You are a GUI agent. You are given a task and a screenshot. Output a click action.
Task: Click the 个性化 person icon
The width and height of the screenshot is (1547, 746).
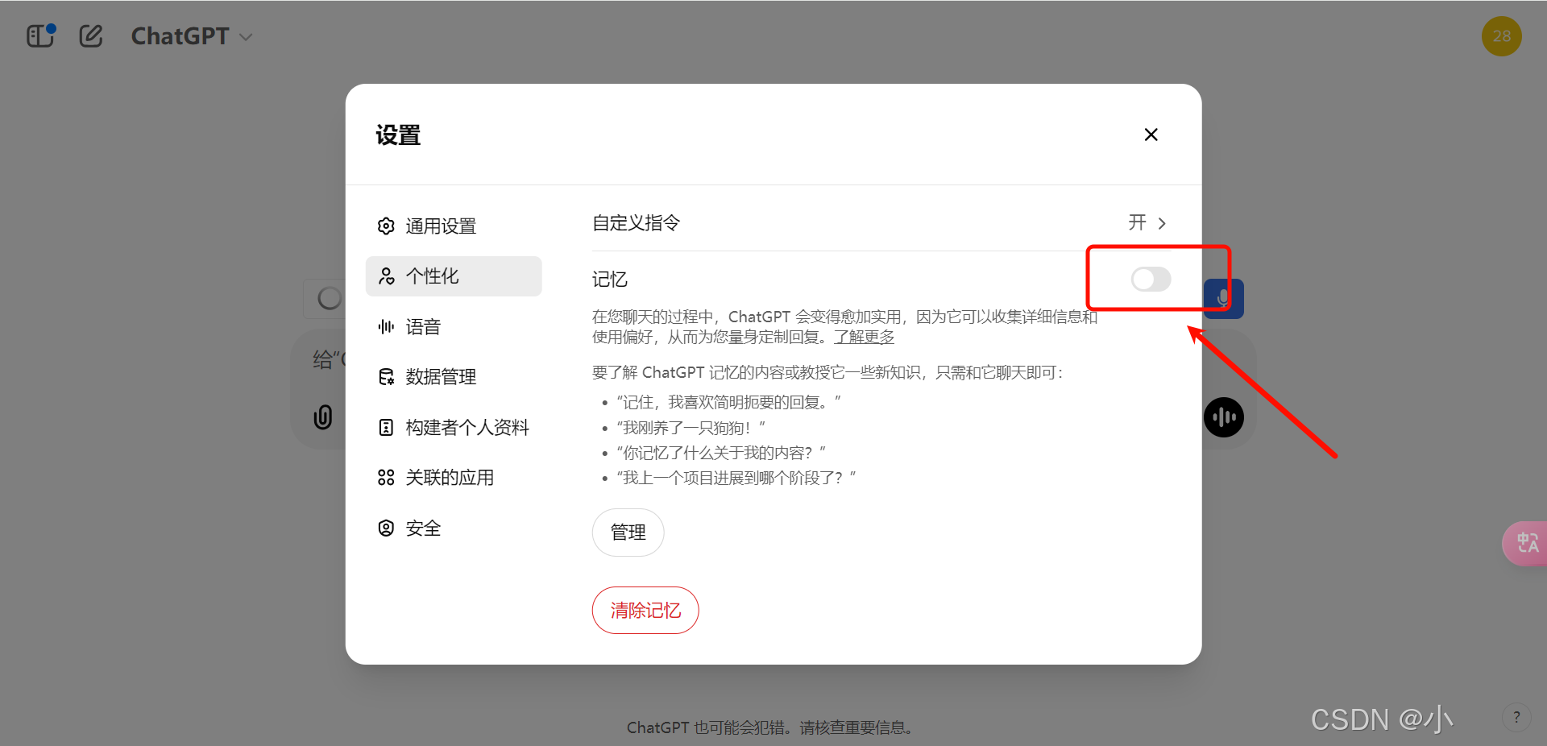386,276
